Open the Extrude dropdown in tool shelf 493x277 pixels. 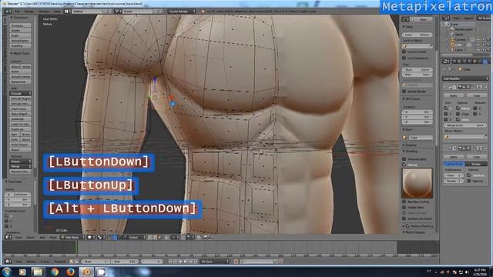pyautogui.click(x=21, y=94)
